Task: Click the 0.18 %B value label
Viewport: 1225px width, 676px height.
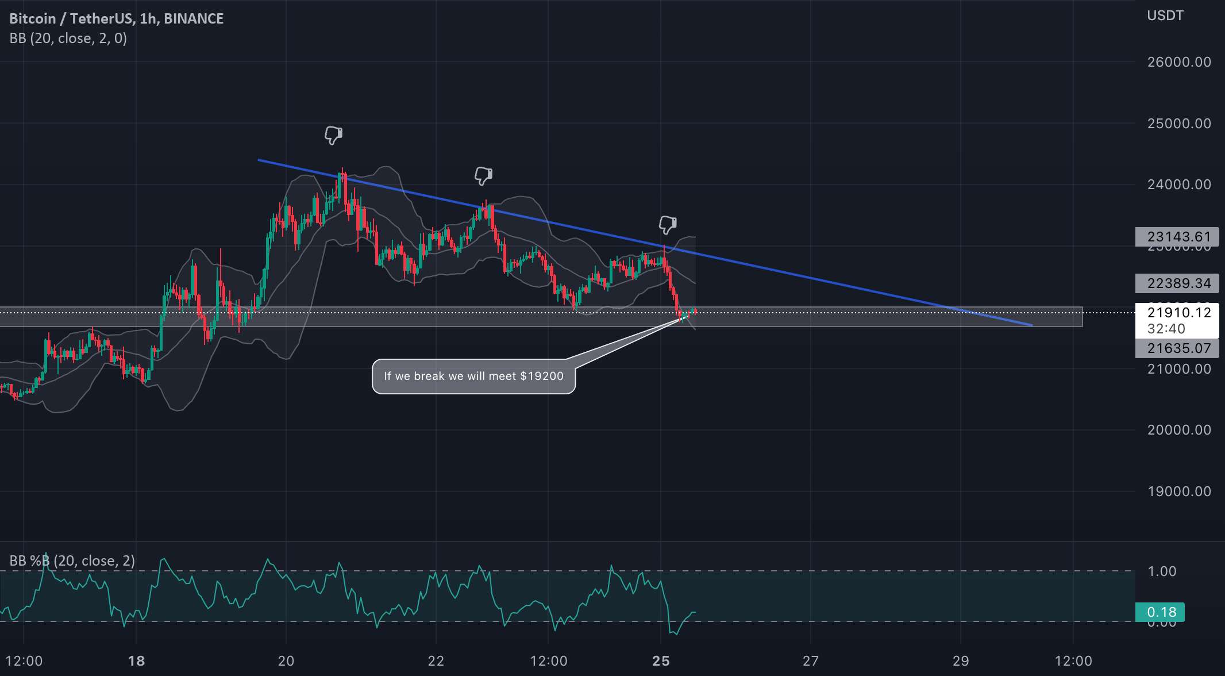Action: [x=1160, y=612]
